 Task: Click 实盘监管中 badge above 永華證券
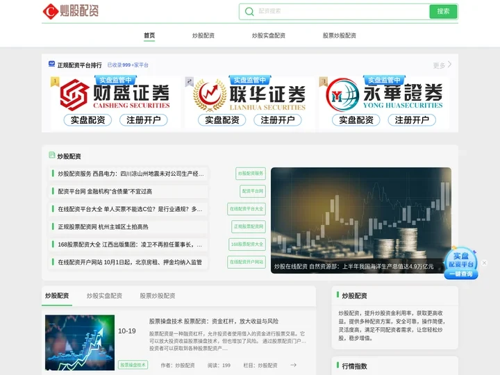[384, 80]
